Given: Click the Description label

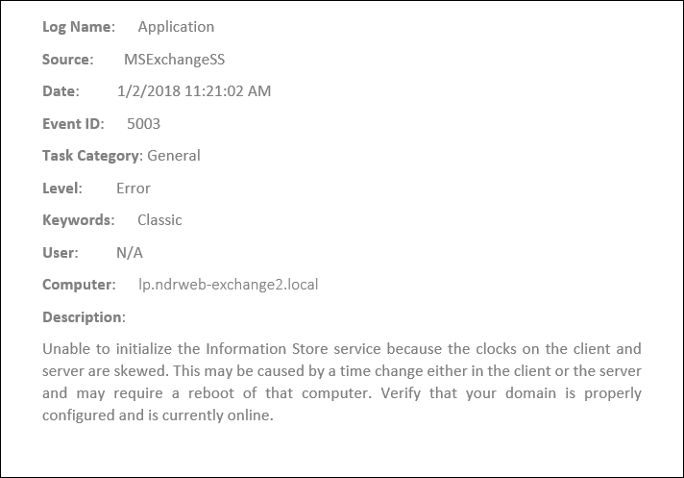Looking at the screenshot, I should coord(84,317).
